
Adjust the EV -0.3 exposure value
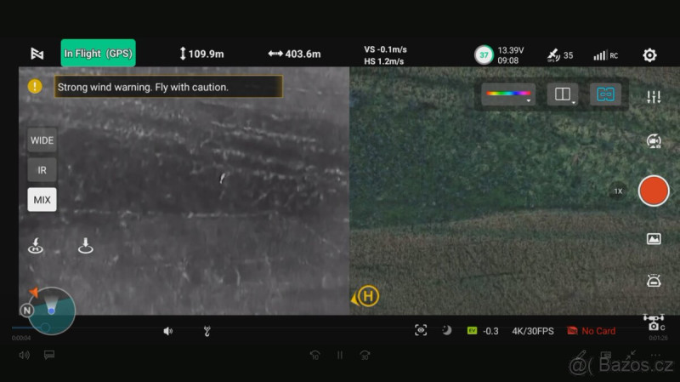pyautogui.click(x=483, y=331)
